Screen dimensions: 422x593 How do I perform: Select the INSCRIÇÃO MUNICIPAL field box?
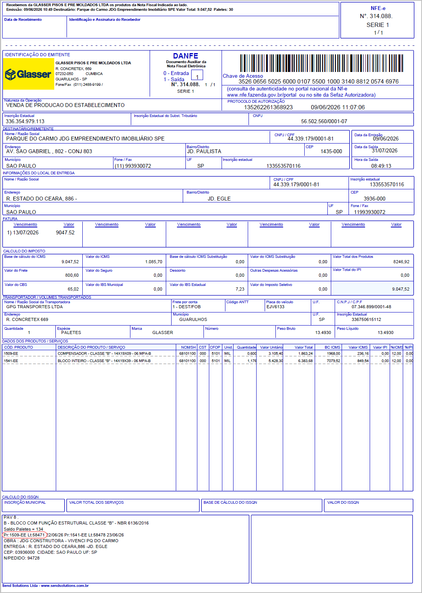click(33, 505)
